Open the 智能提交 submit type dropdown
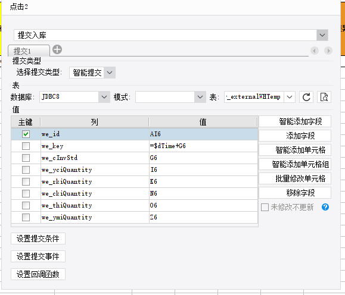The image size is (345, 295). tap(110, 73)
